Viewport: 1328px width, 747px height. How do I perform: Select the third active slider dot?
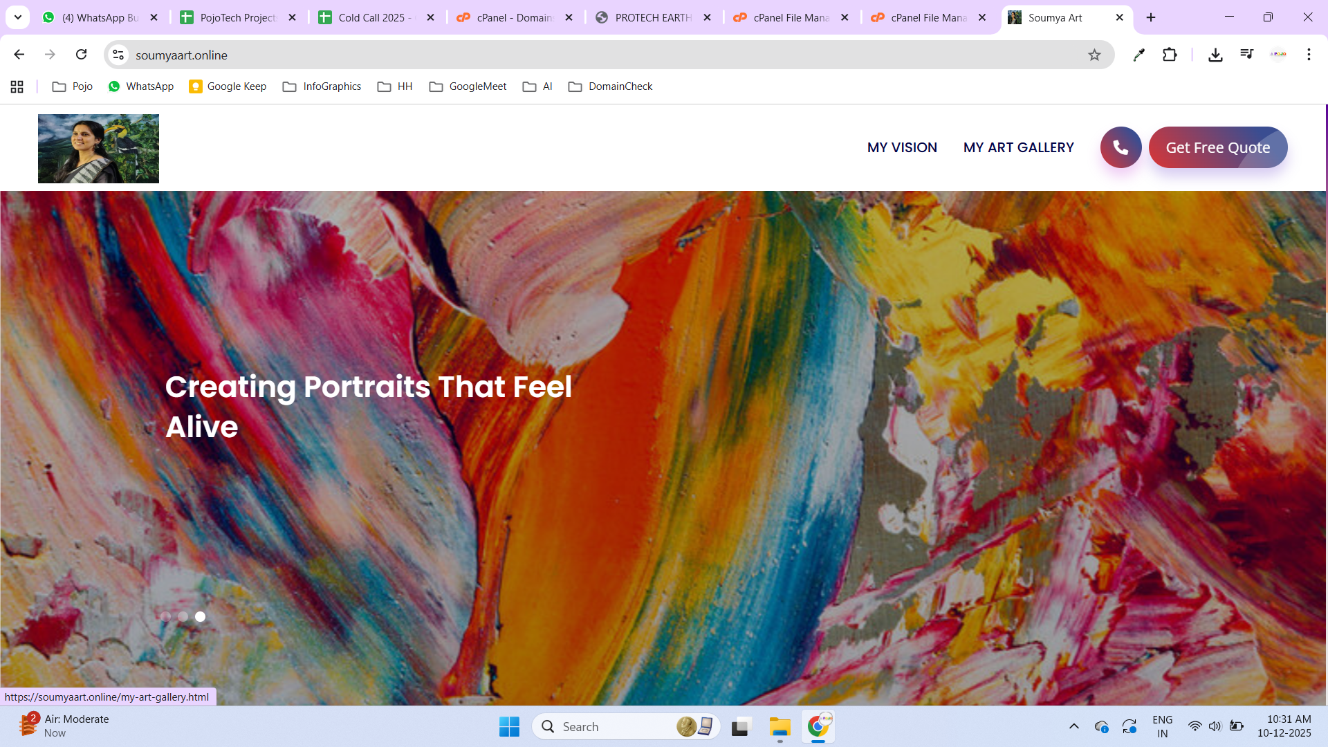pyautogui.click(x=200, y=616)
